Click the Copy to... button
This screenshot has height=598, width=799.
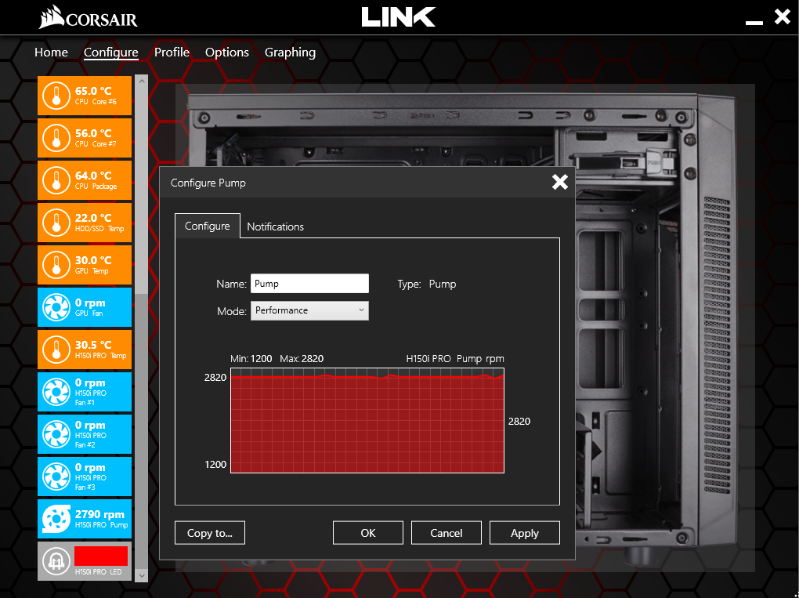[210, 533]
